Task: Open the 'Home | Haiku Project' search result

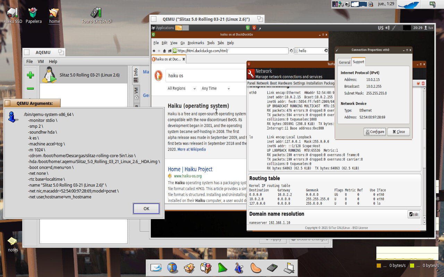Action: [190, 169]
